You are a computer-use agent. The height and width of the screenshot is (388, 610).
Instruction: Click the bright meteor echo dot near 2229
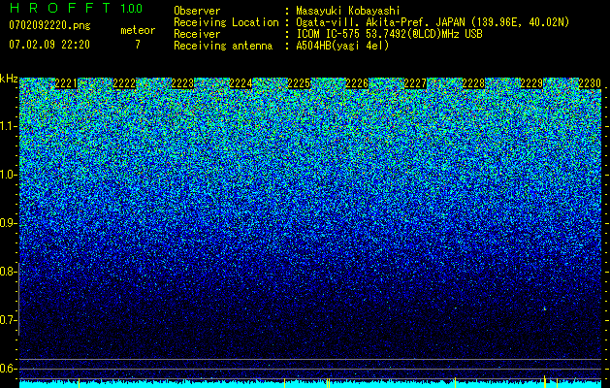545,308
